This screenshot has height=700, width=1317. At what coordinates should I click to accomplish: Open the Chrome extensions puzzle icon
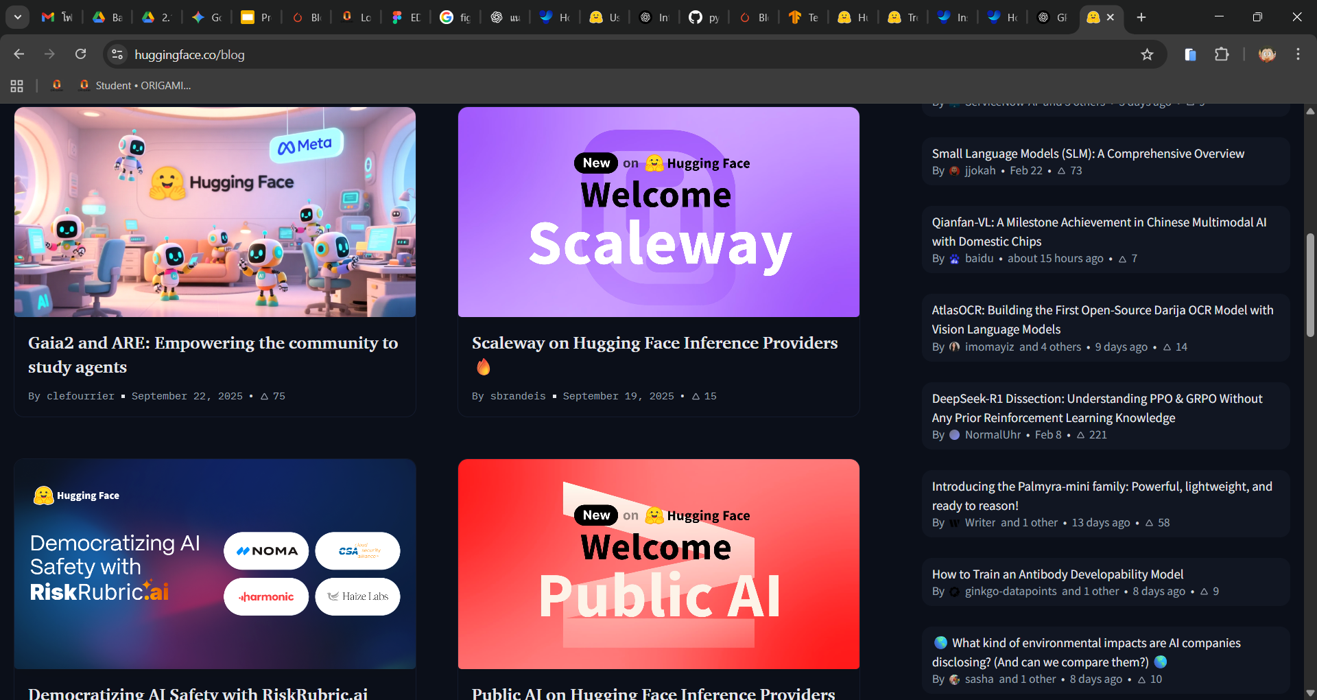tap(1222, 55)
